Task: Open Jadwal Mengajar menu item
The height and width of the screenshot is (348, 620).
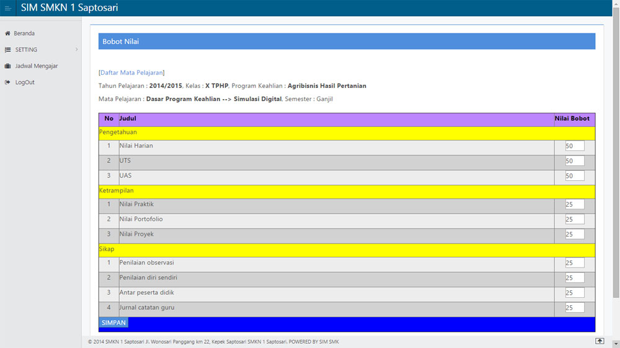Action: pos(37,66)
